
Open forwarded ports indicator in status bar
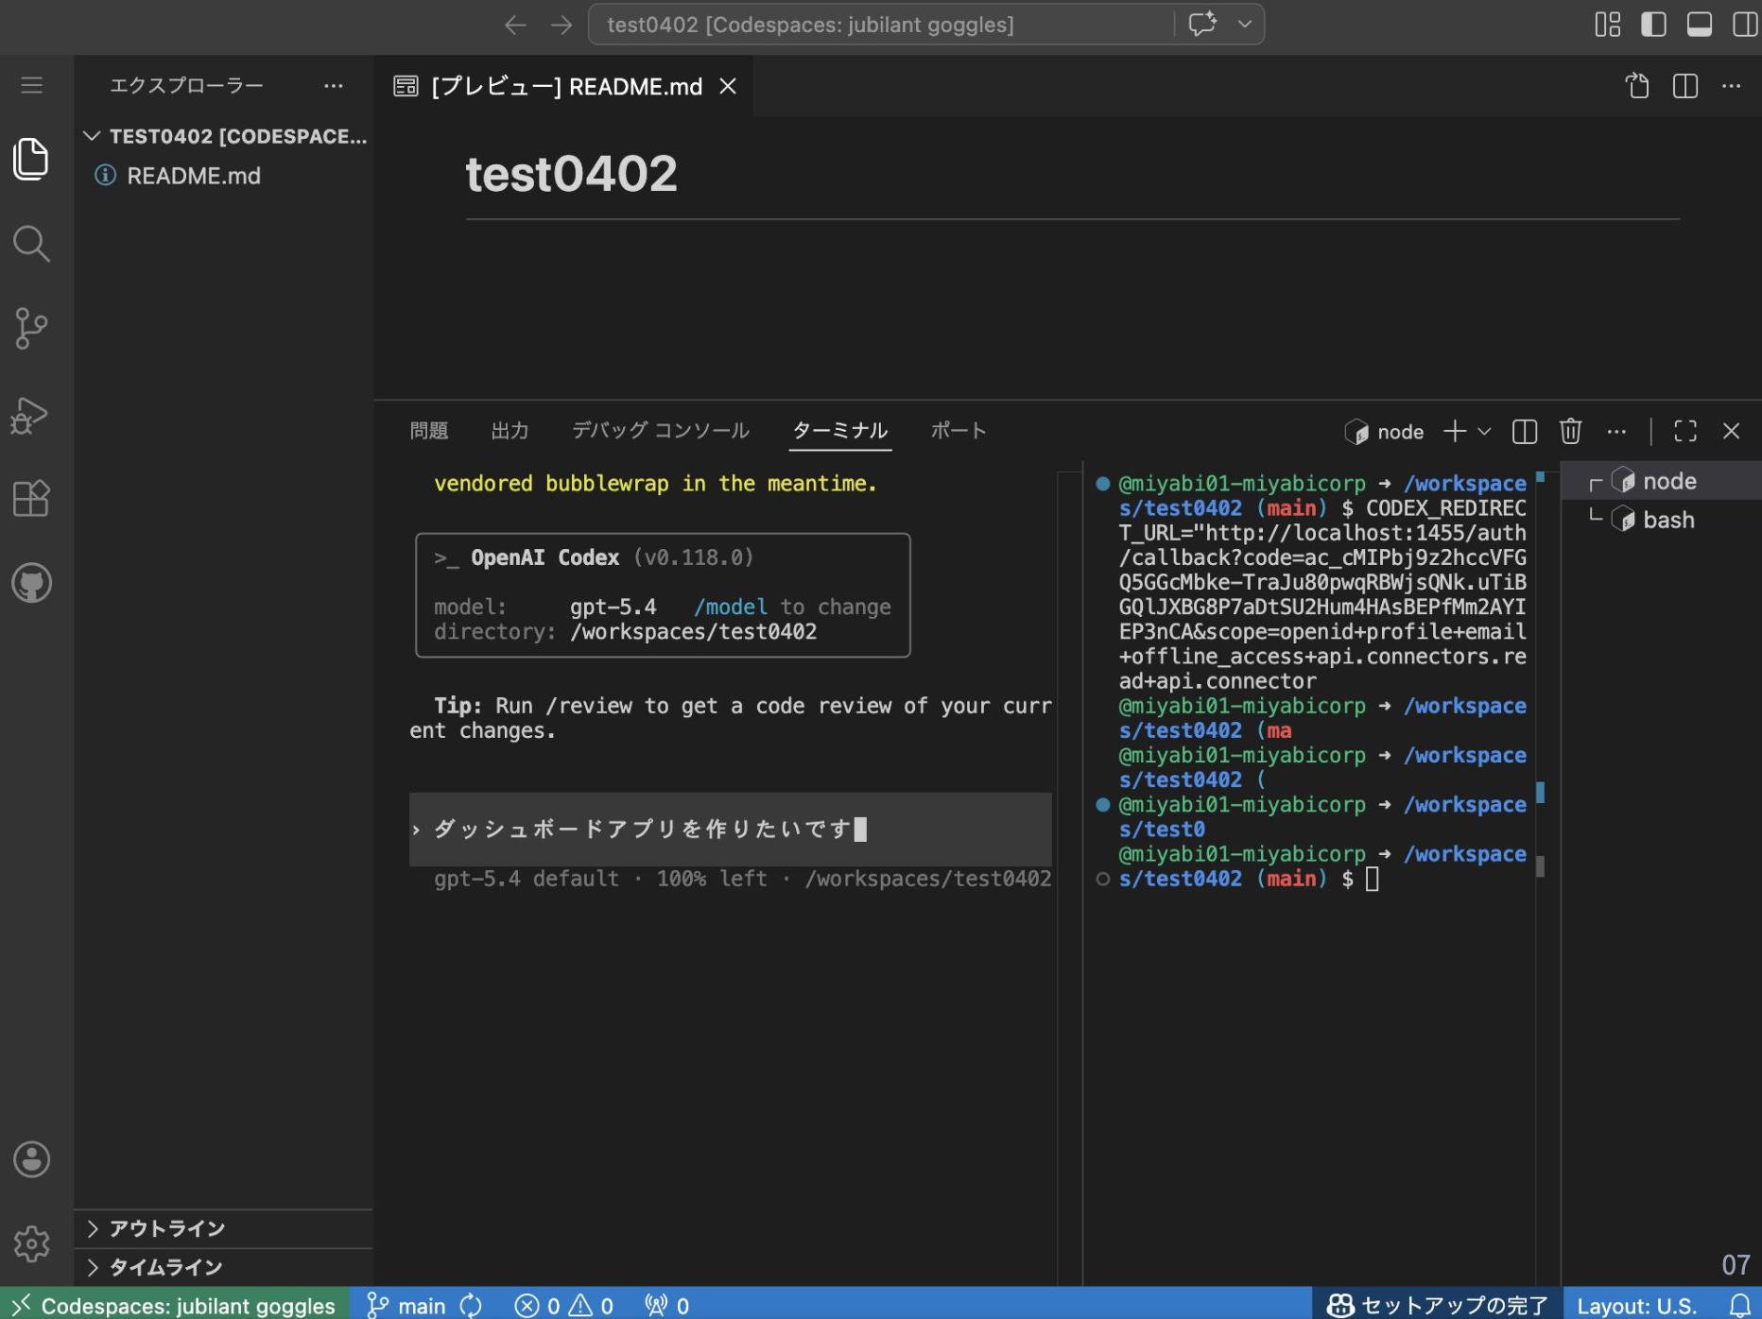coord(667,1305)
